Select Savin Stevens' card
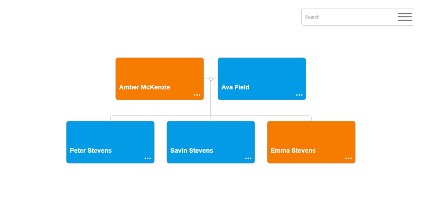This screenshot has width=422, height=221. [211, 137]
